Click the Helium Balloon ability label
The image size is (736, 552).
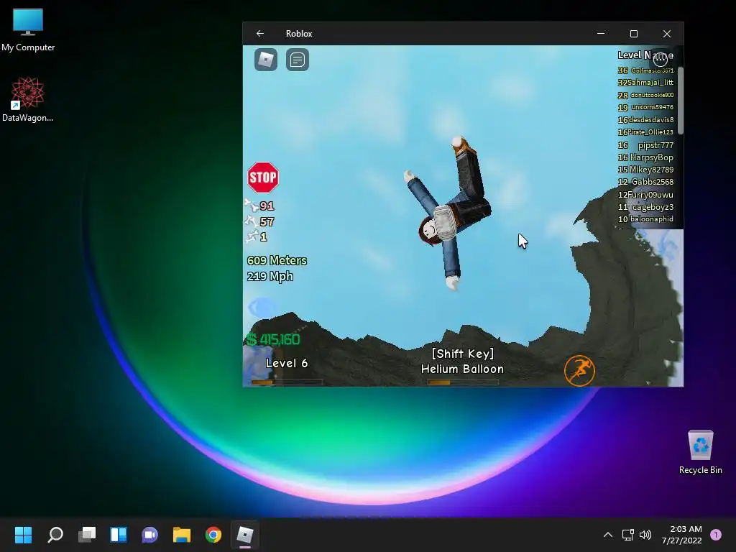pos(462,369)
